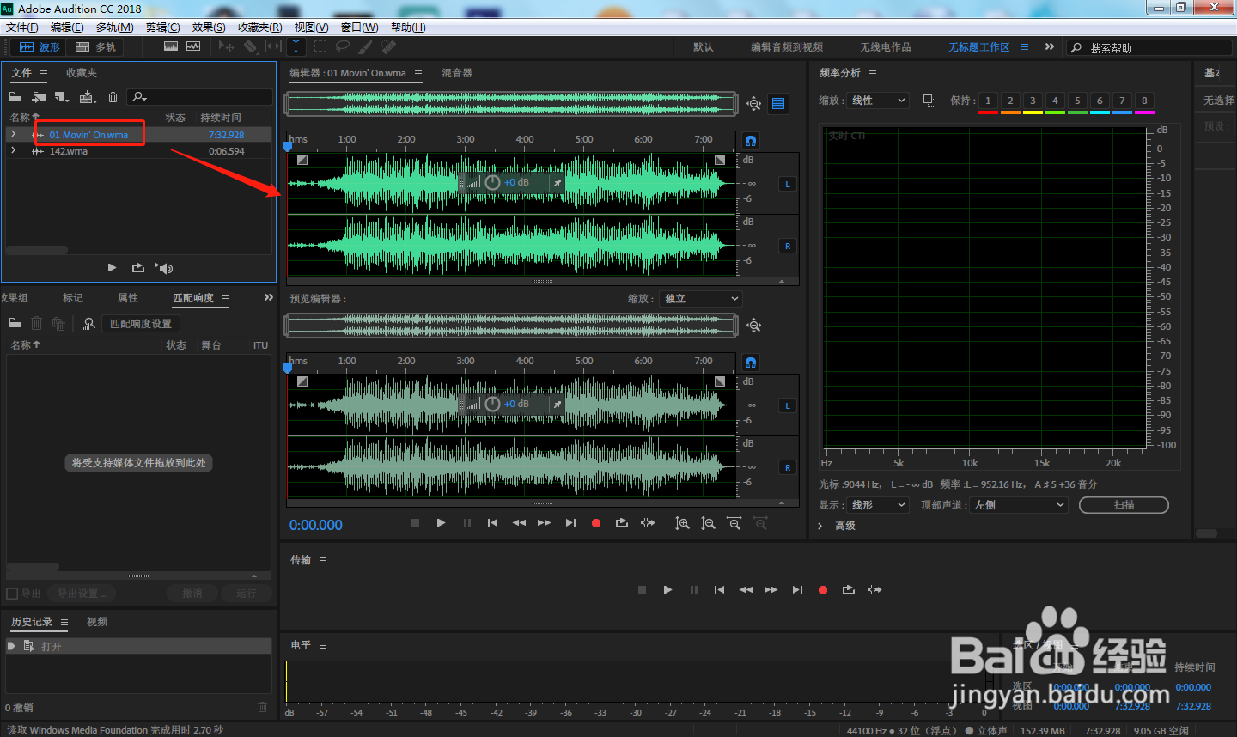This screenshot has width=1237, height=737.
Task: Show the spectral frequency display icon
Action: tap(171, 46)
